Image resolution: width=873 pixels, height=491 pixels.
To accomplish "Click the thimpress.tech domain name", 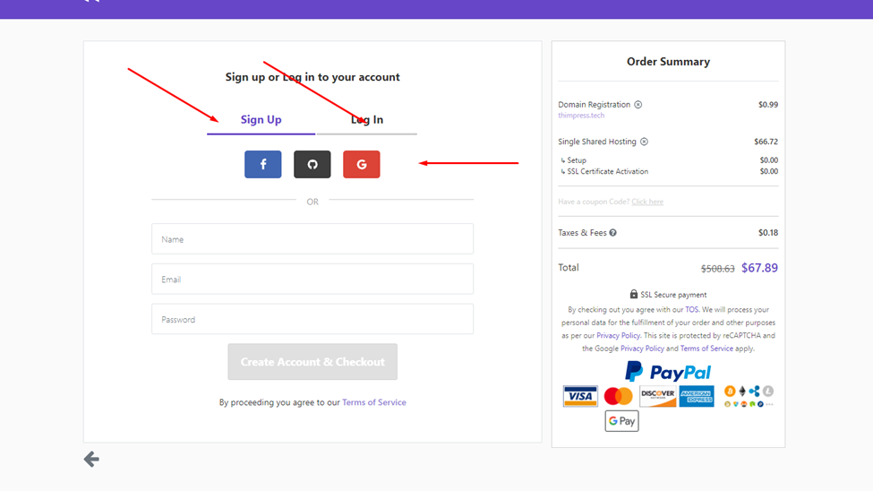I will click(x=581, y=116).
